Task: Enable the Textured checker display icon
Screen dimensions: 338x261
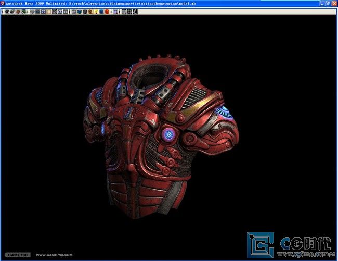Action: tap(90, 11)
